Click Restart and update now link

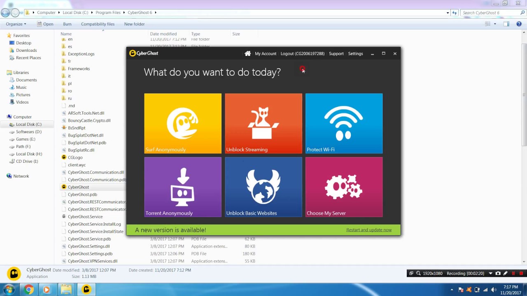[x=369, y=230]
